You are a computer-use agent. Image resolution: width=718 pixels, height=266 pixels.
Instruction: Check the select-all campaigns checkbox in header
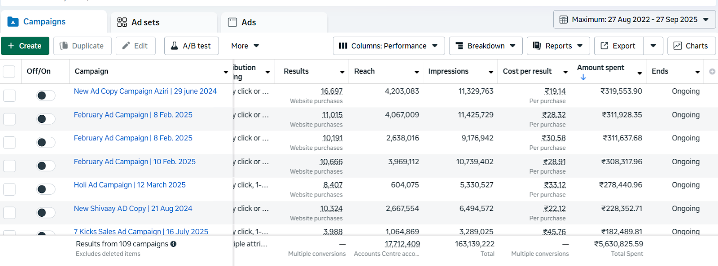point(9,71)
